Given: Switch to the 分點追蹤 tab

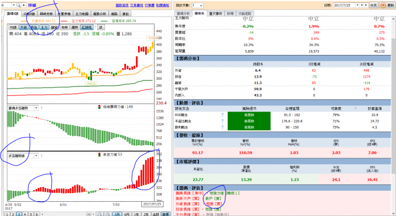Looking at the screenshot, I should pos(245,14).
